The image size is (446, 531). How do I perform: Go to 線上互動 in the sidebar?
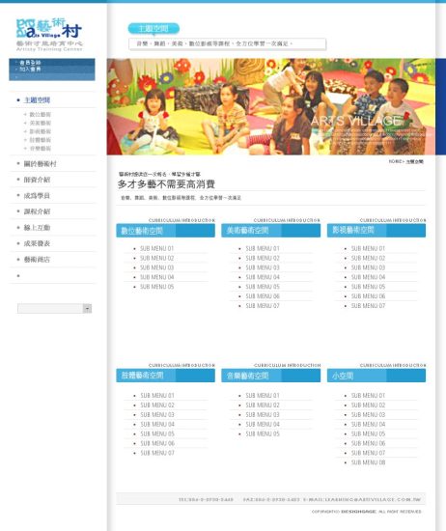37,228
